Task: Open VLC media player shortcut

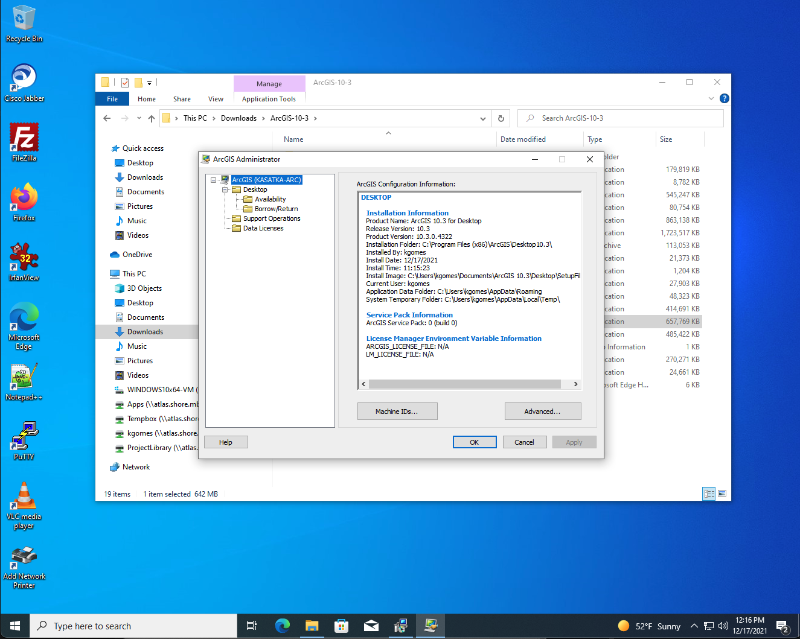Action: click(x=24, y=506)
